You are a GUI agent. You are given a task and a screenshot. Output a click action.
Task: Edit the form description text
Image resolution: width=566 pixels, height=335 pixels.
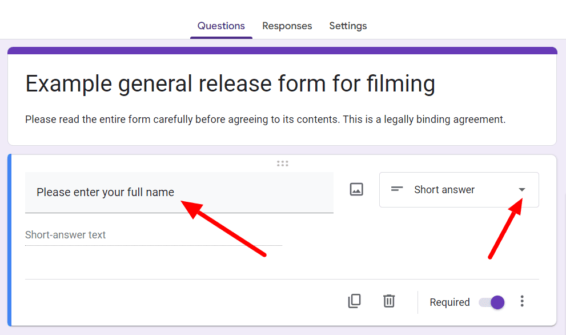click(x=266, y=119)
